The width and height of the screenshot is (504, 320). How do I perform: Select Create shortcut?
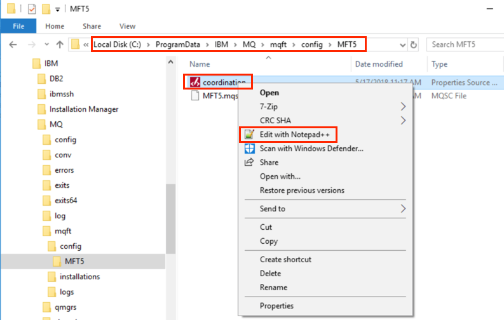[285, 259]
